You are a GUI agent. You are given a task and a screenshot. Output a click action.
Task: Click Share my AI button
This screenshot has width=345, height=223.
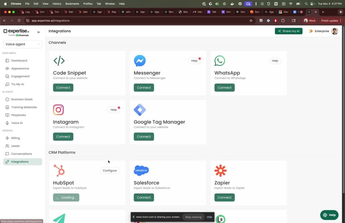(x=288, y=31)
